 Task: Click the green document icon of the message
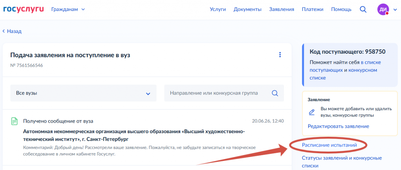point(14,121)
